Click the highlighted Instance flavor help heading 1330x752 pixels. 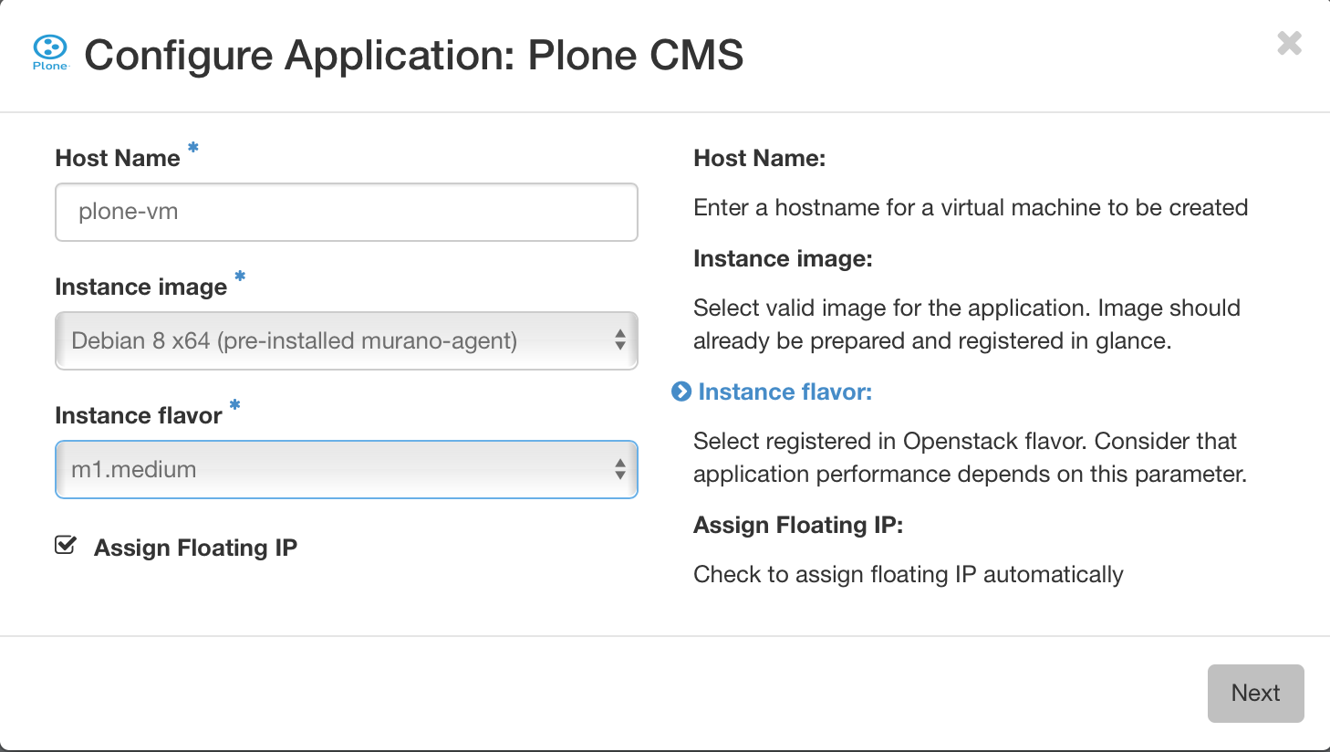tap(784, 392)
